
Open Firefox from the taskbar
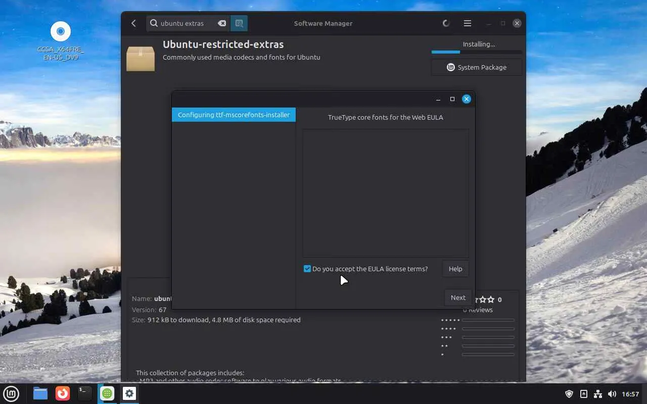[63, 393]
